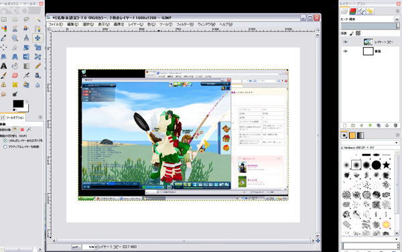Viewport: 402px width, 252px height.
Task: Select the Zoom magnifier tool
Action: 15,38
